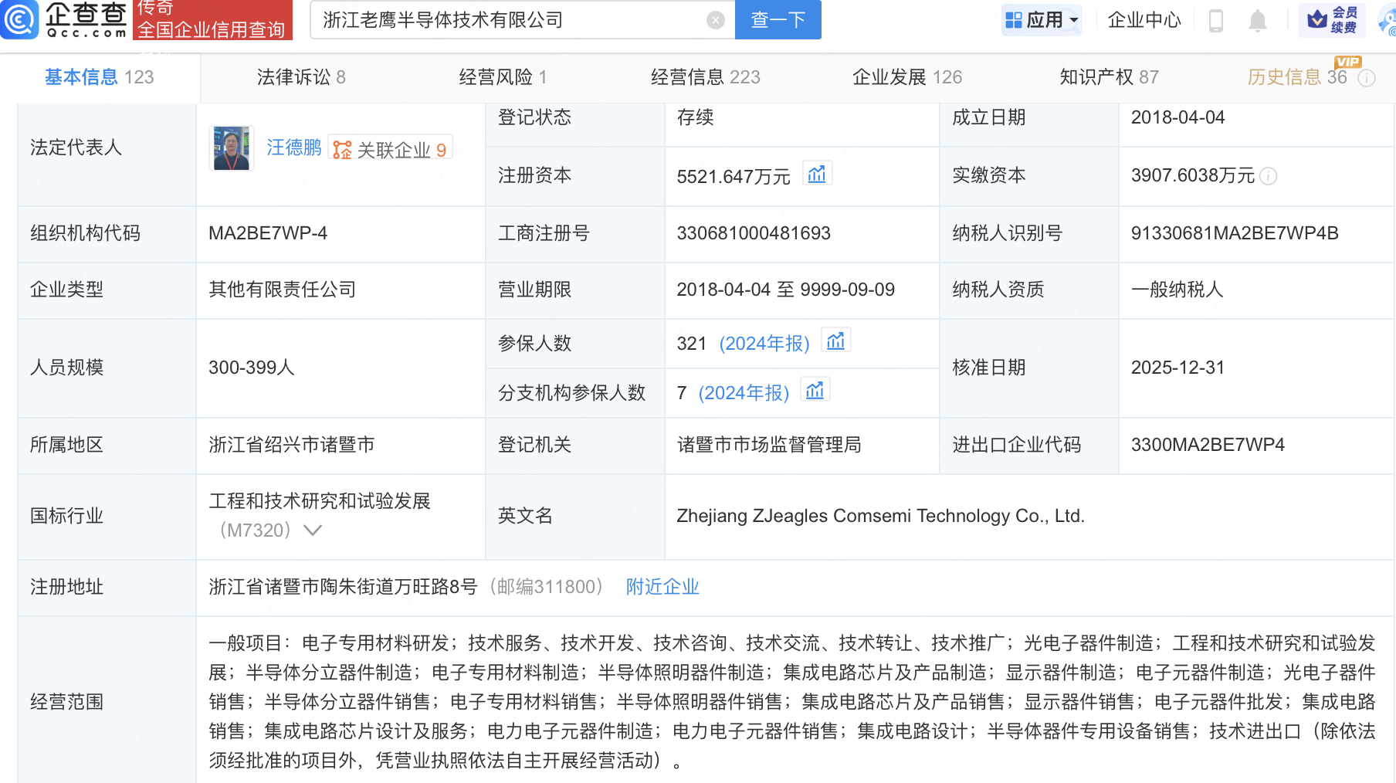1396x783 pixels.
Task: Switch to 知识产权 tab
Action: click(1109, 77)
